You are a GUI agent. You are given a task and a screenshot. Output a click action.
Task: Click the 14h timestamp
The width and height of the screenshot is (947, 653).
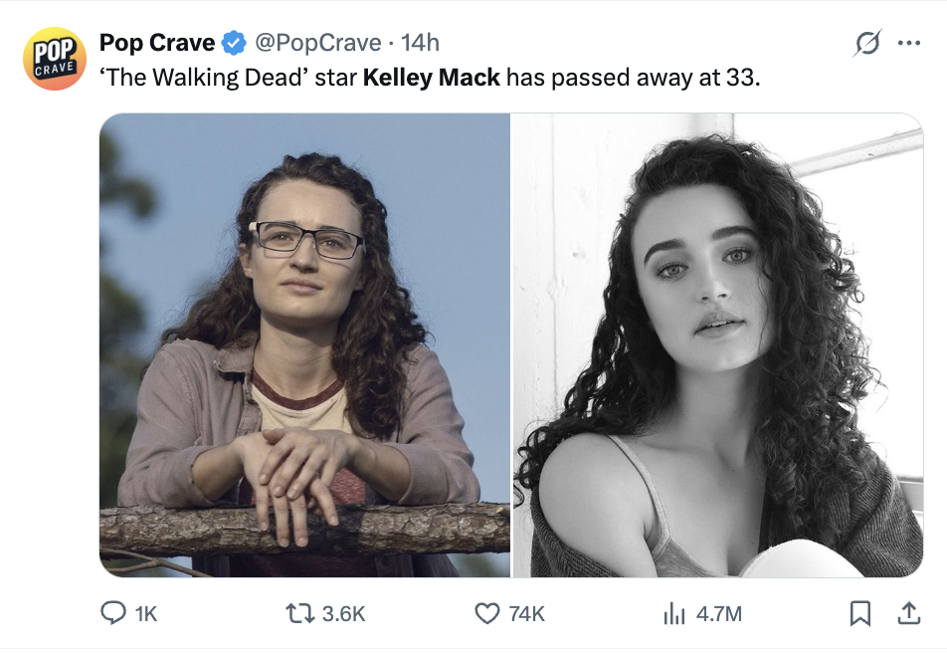(419, 42)
